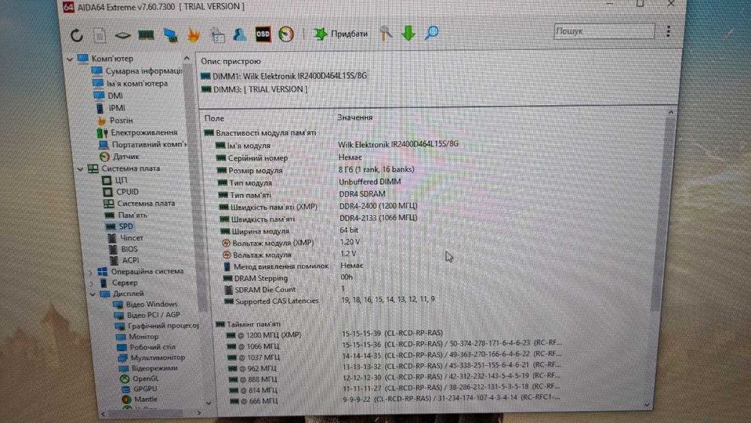Open the three-dot options menu
Image resolution: width=751 pixels, height=423 pixels.
pyautogui.click(x=668, y=31)
